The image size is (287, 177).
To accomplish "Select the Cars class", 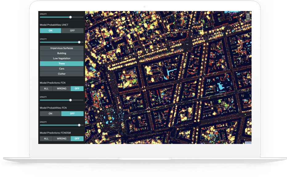I will point(62,69).
